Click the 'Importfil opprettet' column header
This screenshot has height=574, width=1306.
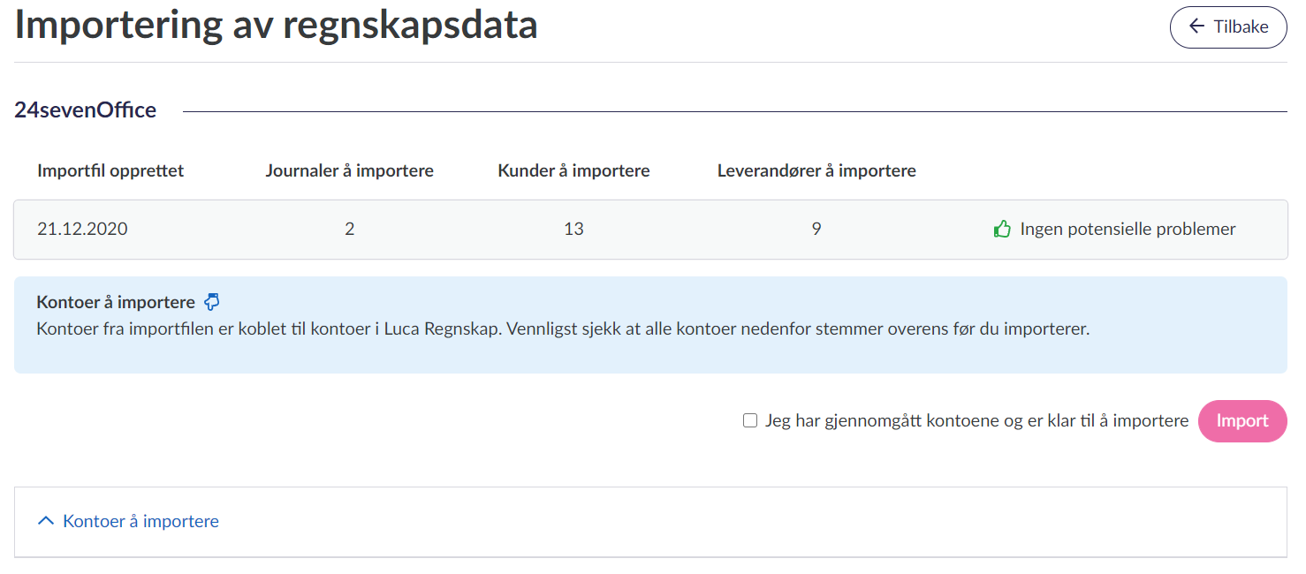point(110,170)
